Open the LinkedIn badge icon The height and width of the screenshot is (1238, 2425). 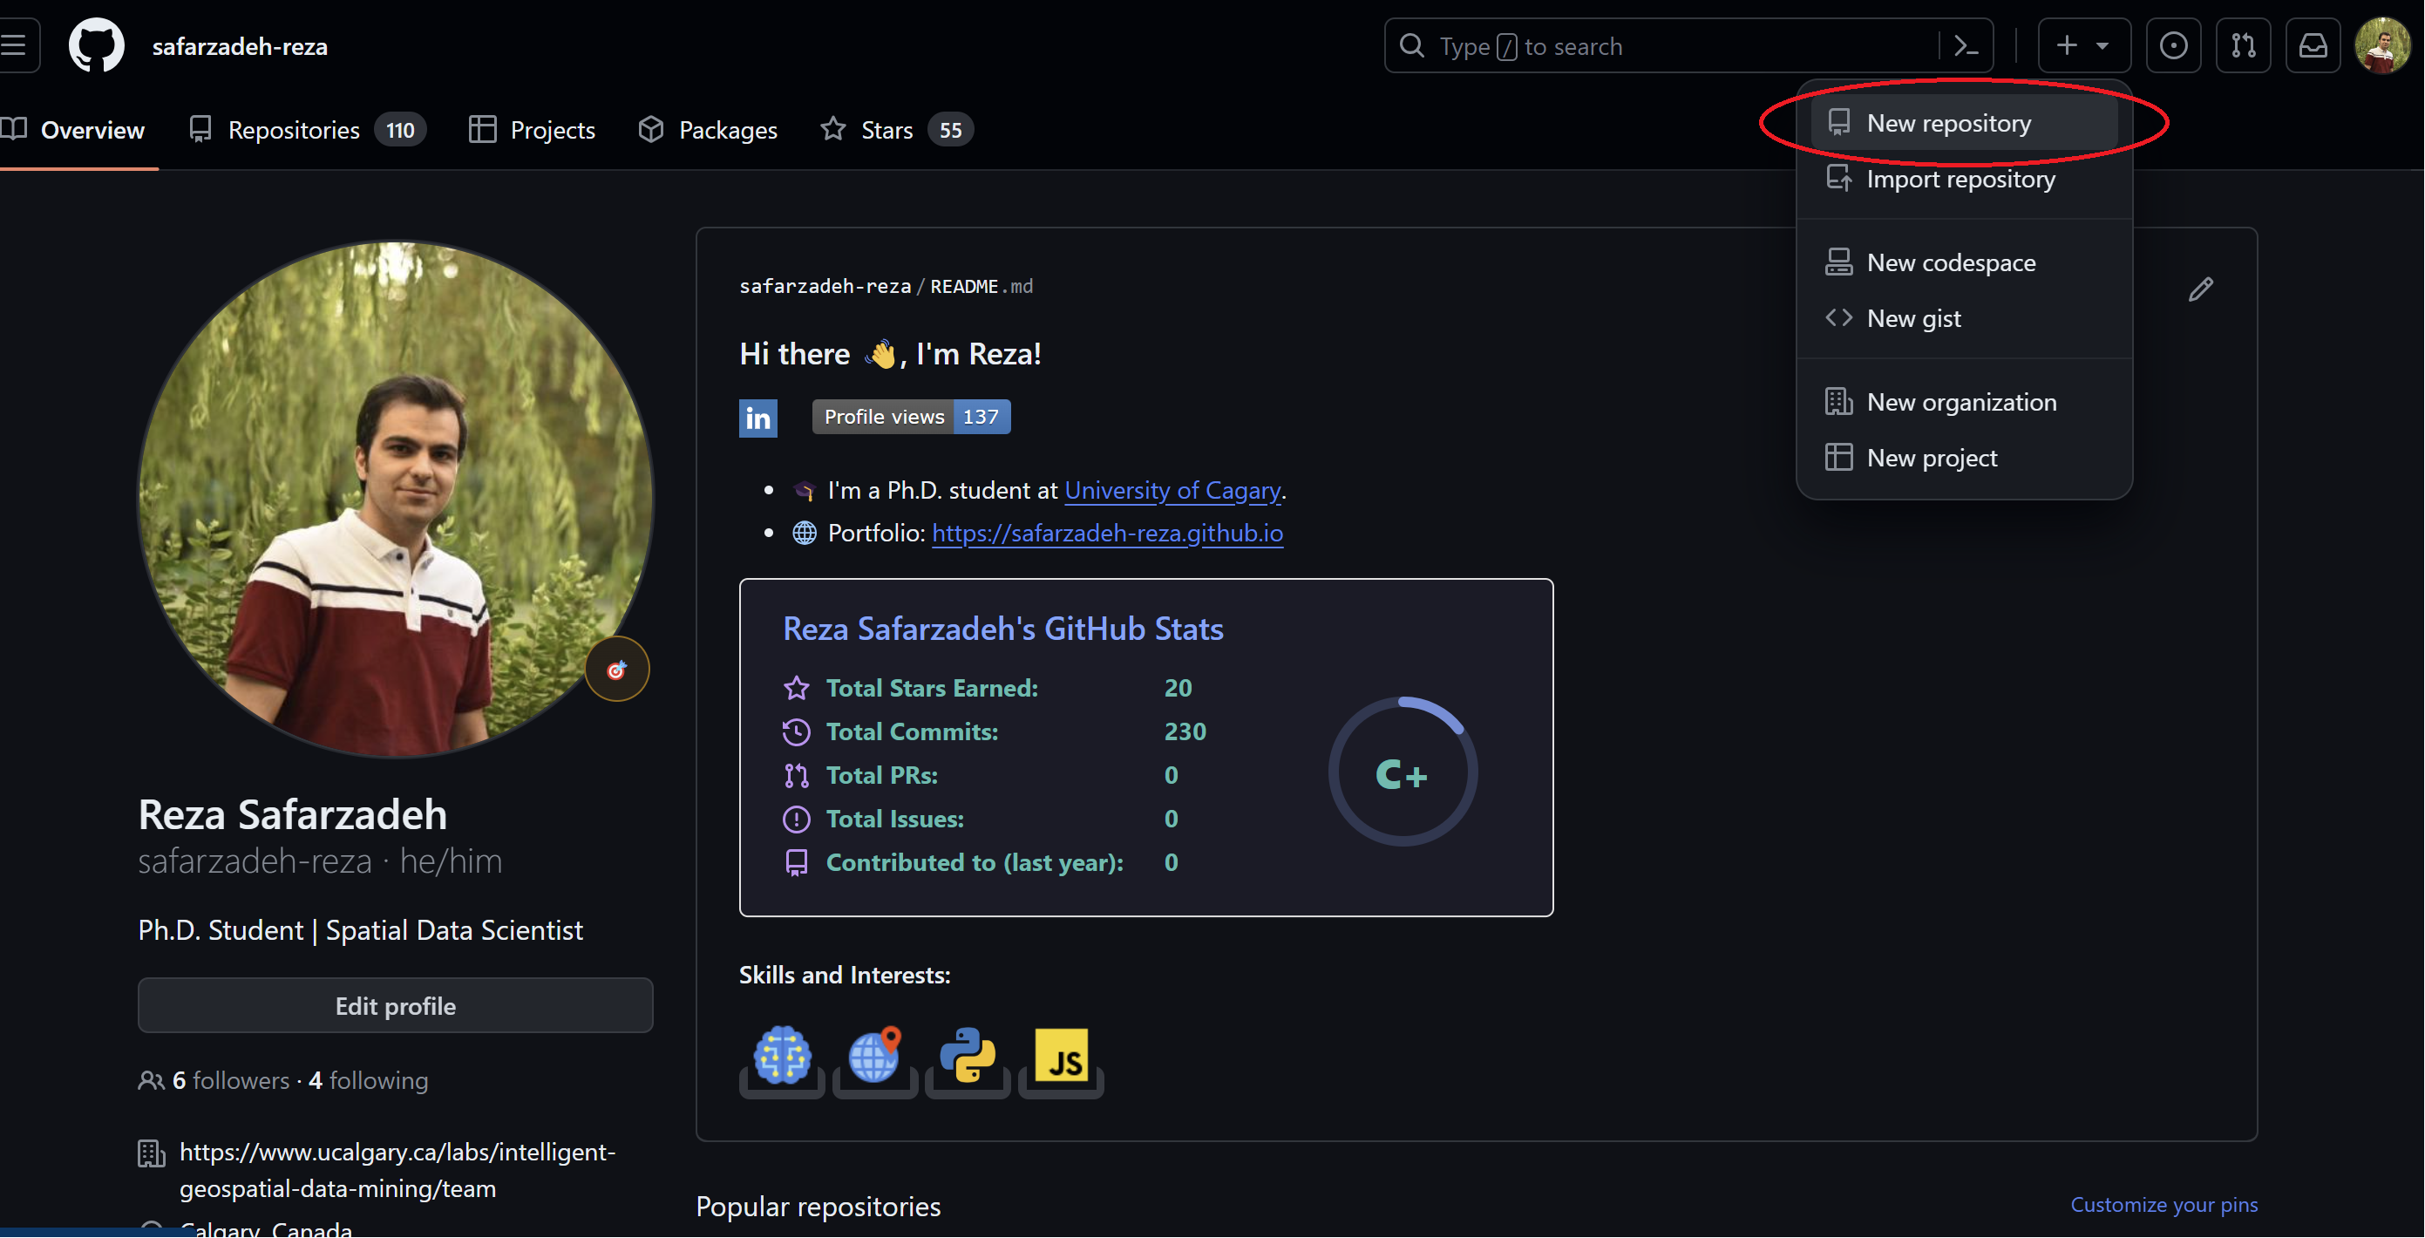pos(757,417)
